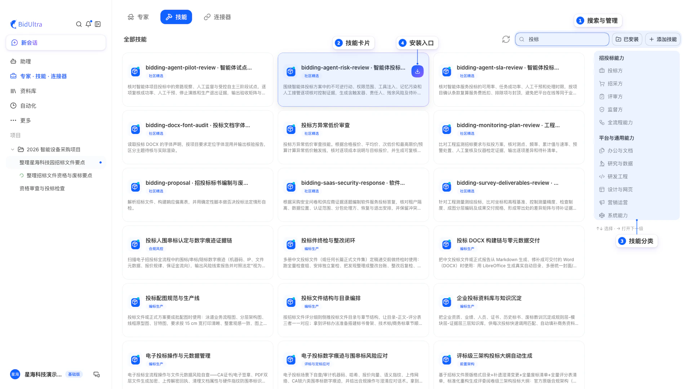
Task: Select 评审方 category
Action: coord(636,97)
